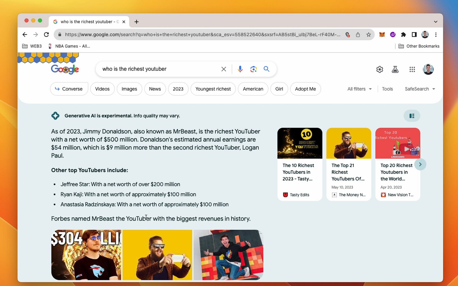Click the Anastasia Radzinskaya bullet line
Screen dimensions: 458x286
point(144,205)
